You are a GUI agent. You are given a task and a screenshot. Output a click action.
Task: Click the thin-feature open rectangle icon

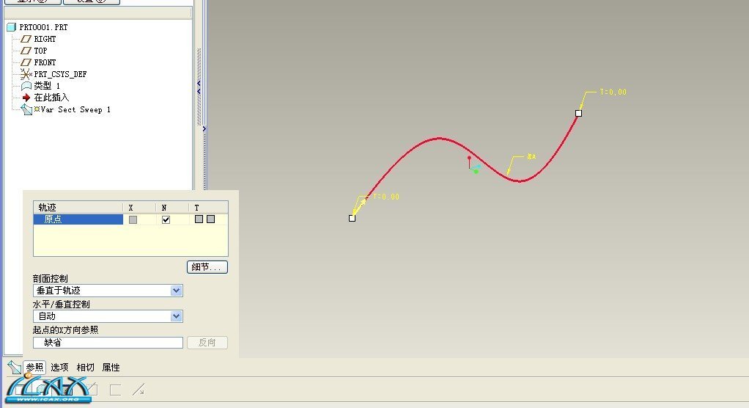tap(115, 390)
